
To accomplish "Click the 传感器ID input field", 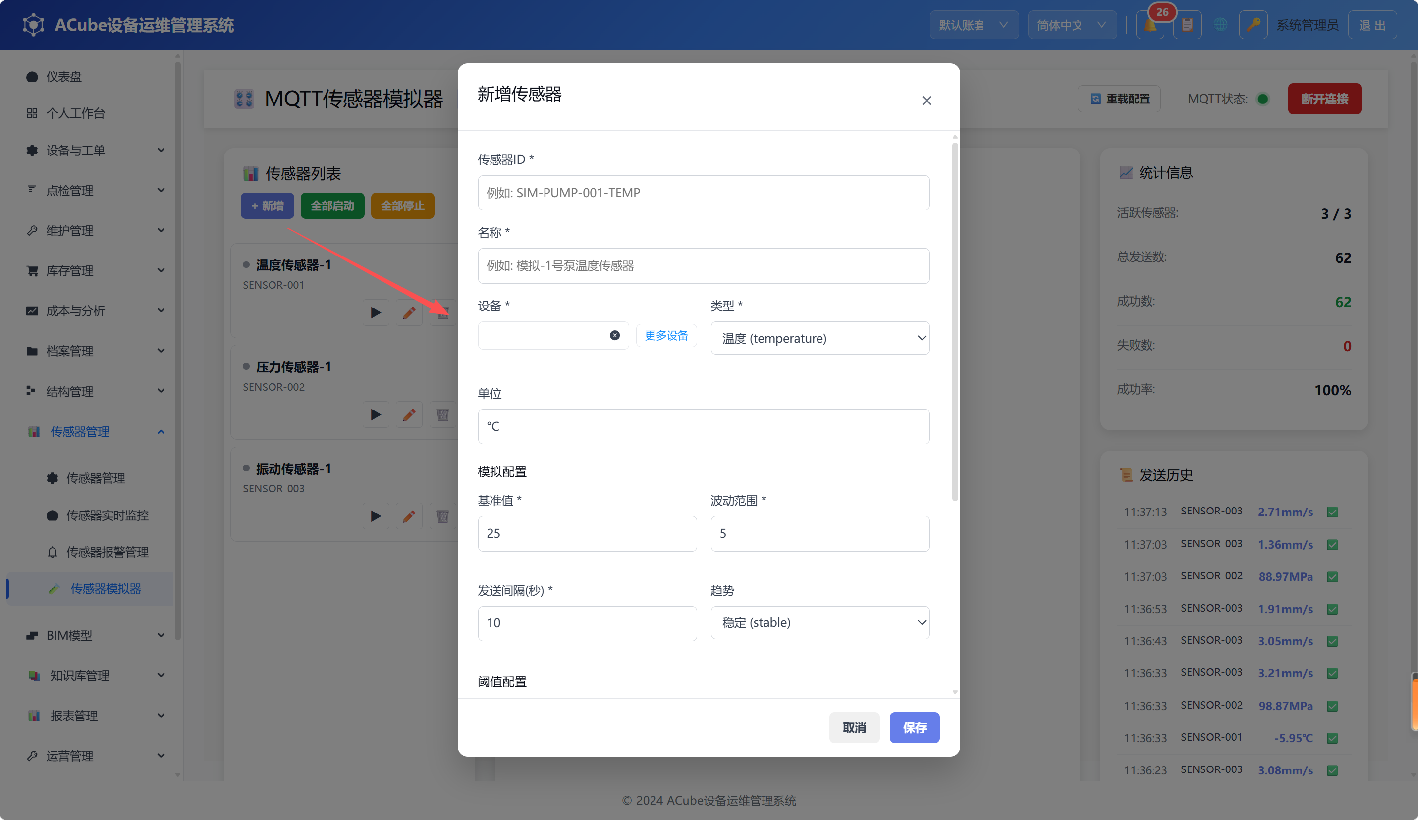I will pyautogui.click(x=704, y=193).
